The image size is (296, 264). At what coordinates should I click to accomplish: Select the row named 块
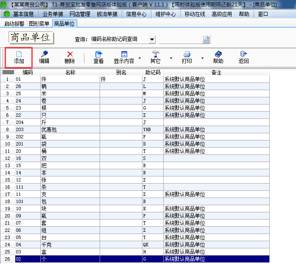click(x=135, y=209)
